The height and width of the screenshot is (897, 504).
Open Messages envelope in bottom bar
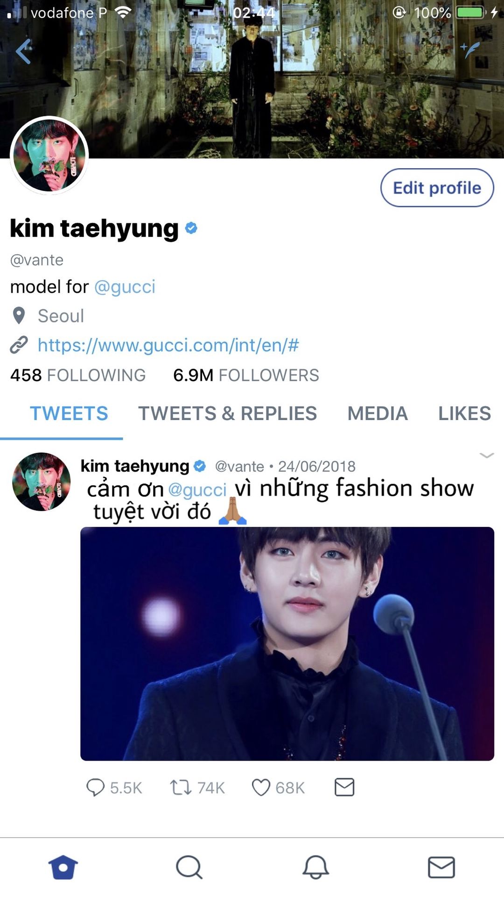click(x=441, y=867)
